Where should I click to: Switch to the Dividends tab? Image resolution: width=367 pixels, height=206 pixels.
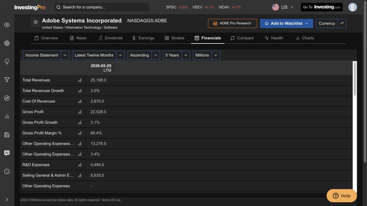(110, 38)
